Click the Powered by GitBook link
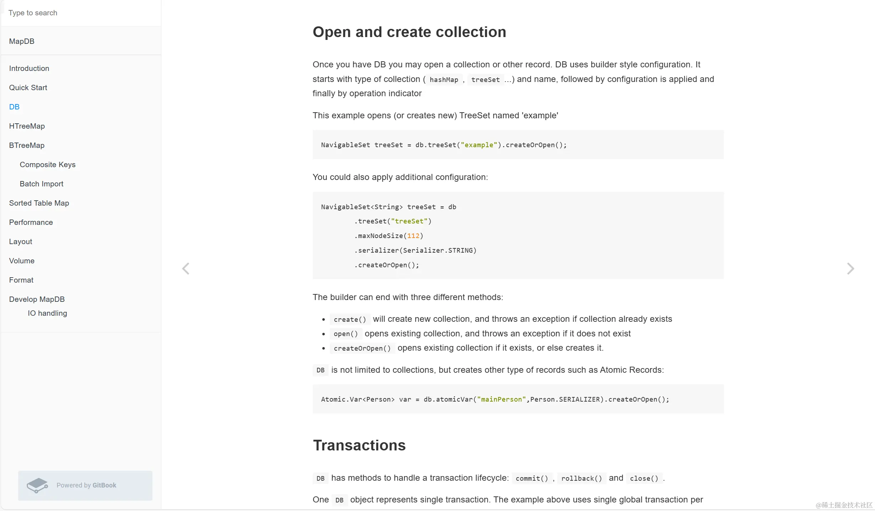This screenshot has width=875, height=511. 85,485
